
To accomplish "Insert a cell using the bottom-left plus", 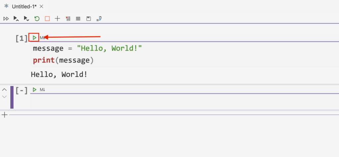I will coord(4,115).
